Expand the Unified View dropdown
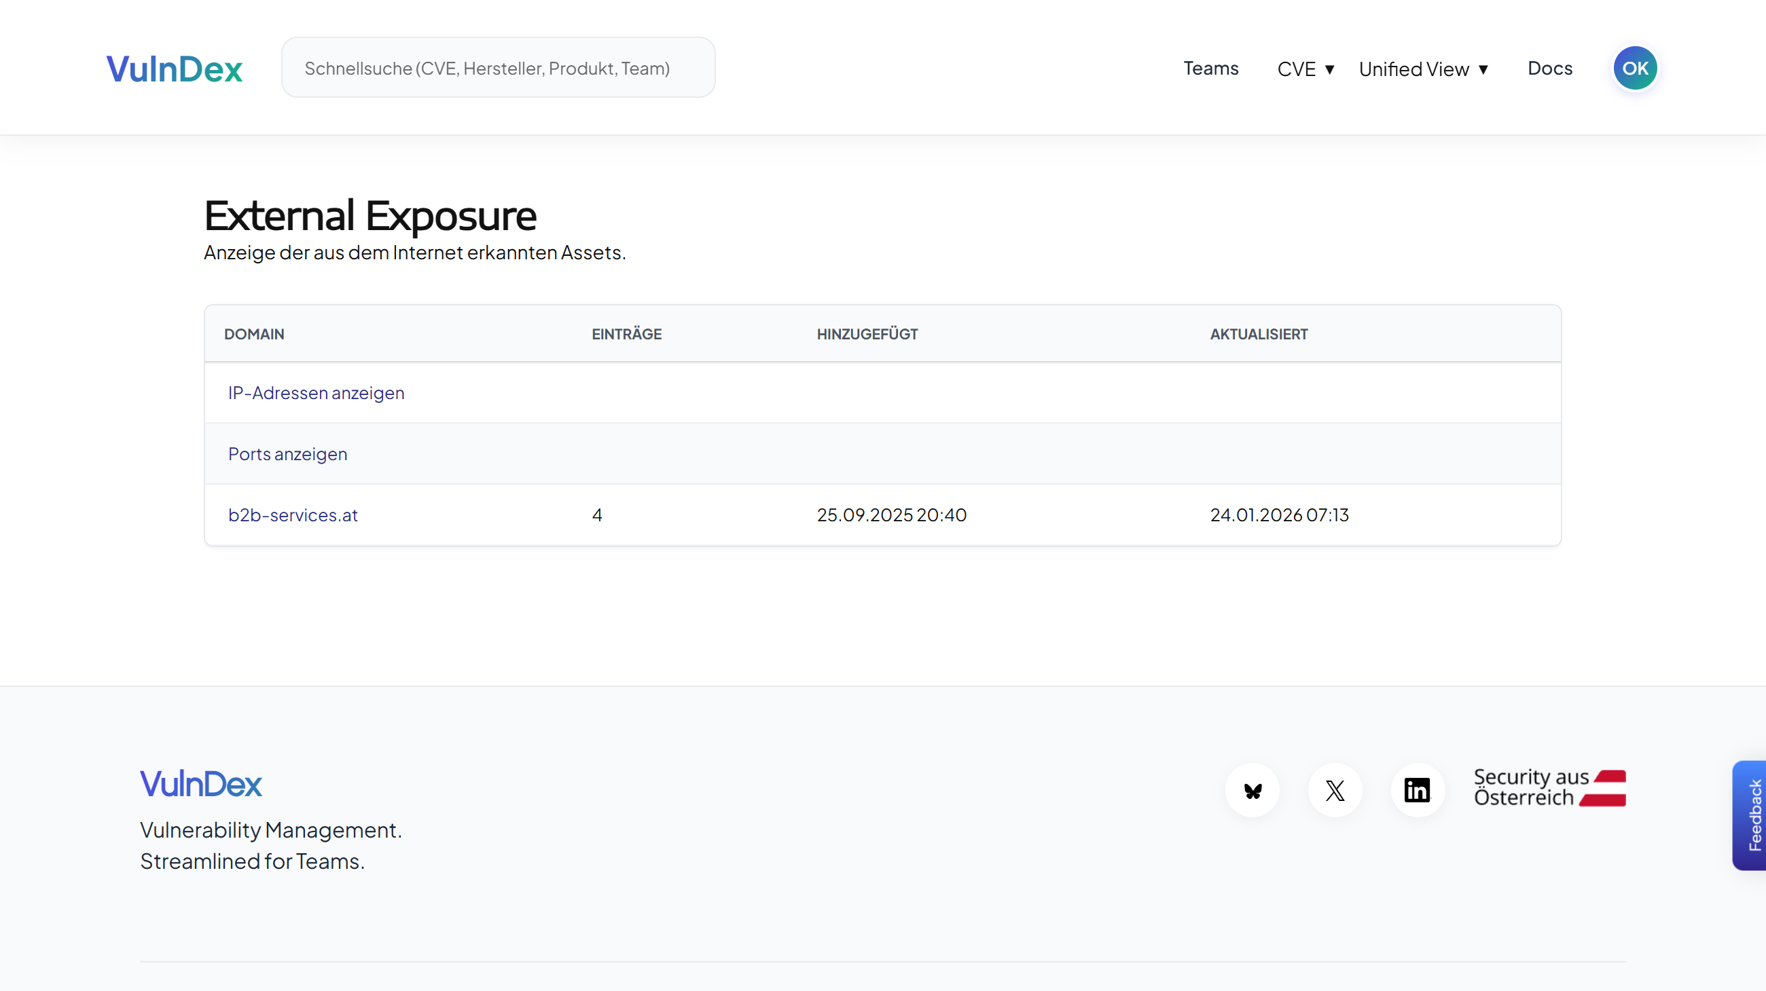The width and height of the screenshot is (1766, 991). pyautogui.click(x=1423, y=69)
